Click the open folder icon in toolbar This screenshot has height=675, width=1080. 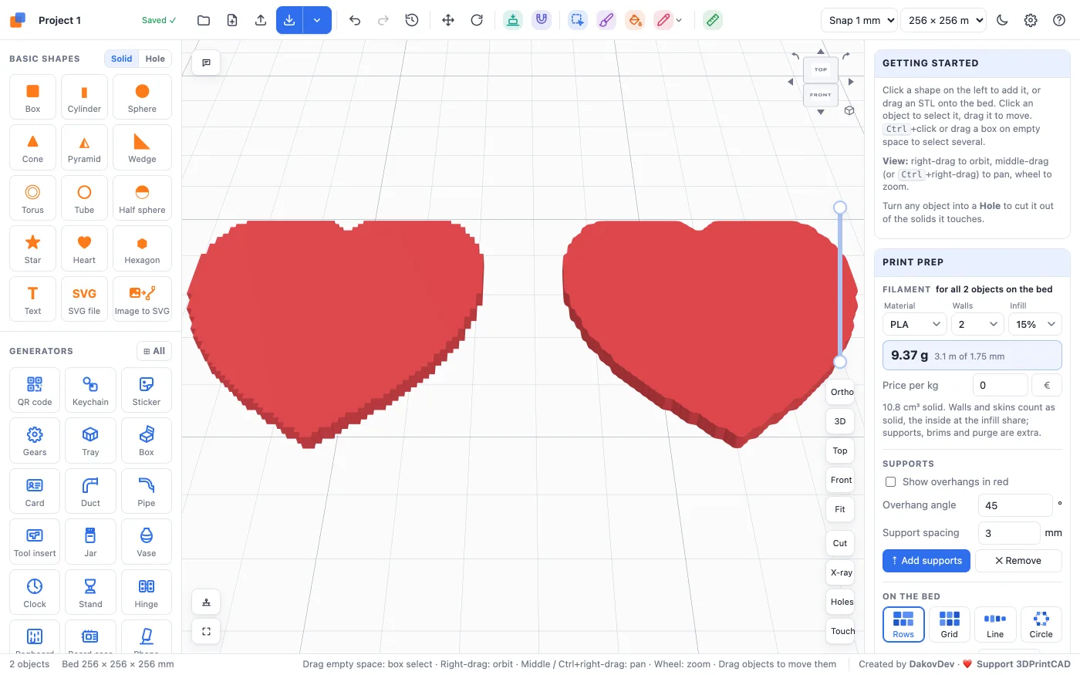pos(204,20)
